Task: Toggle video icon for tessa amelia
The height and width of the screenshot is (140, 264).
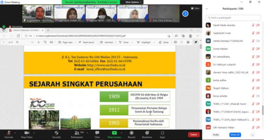Action: click(258, 96)
